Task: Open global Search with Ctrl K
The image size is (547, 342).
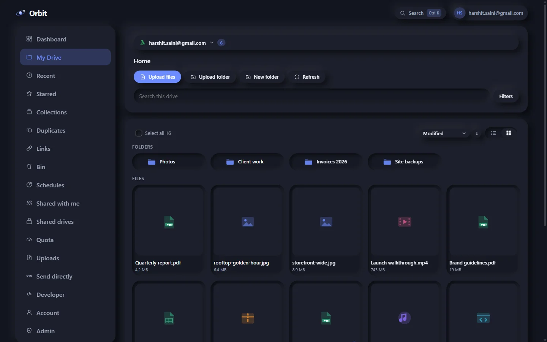Action: pos(421,13)
